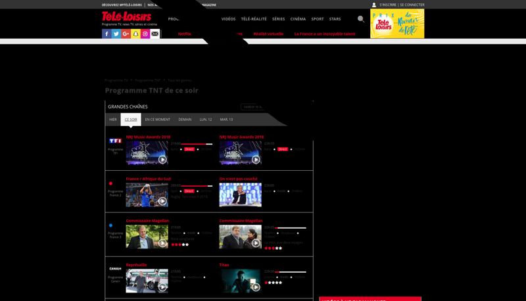Click the S'inscrire link
The width and height of the screenshot is (526, 301).
tap(388, 5)
